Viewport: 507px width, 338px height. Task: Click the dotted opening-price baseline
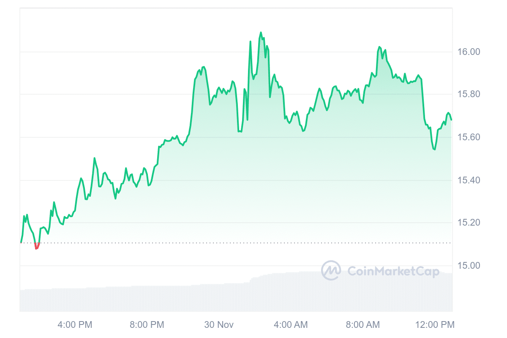pos(253,243)
